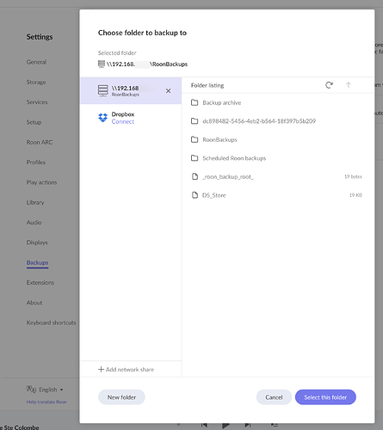Connect Dropbox account link
Screen dimensions: 383x430
click(123, 121)
